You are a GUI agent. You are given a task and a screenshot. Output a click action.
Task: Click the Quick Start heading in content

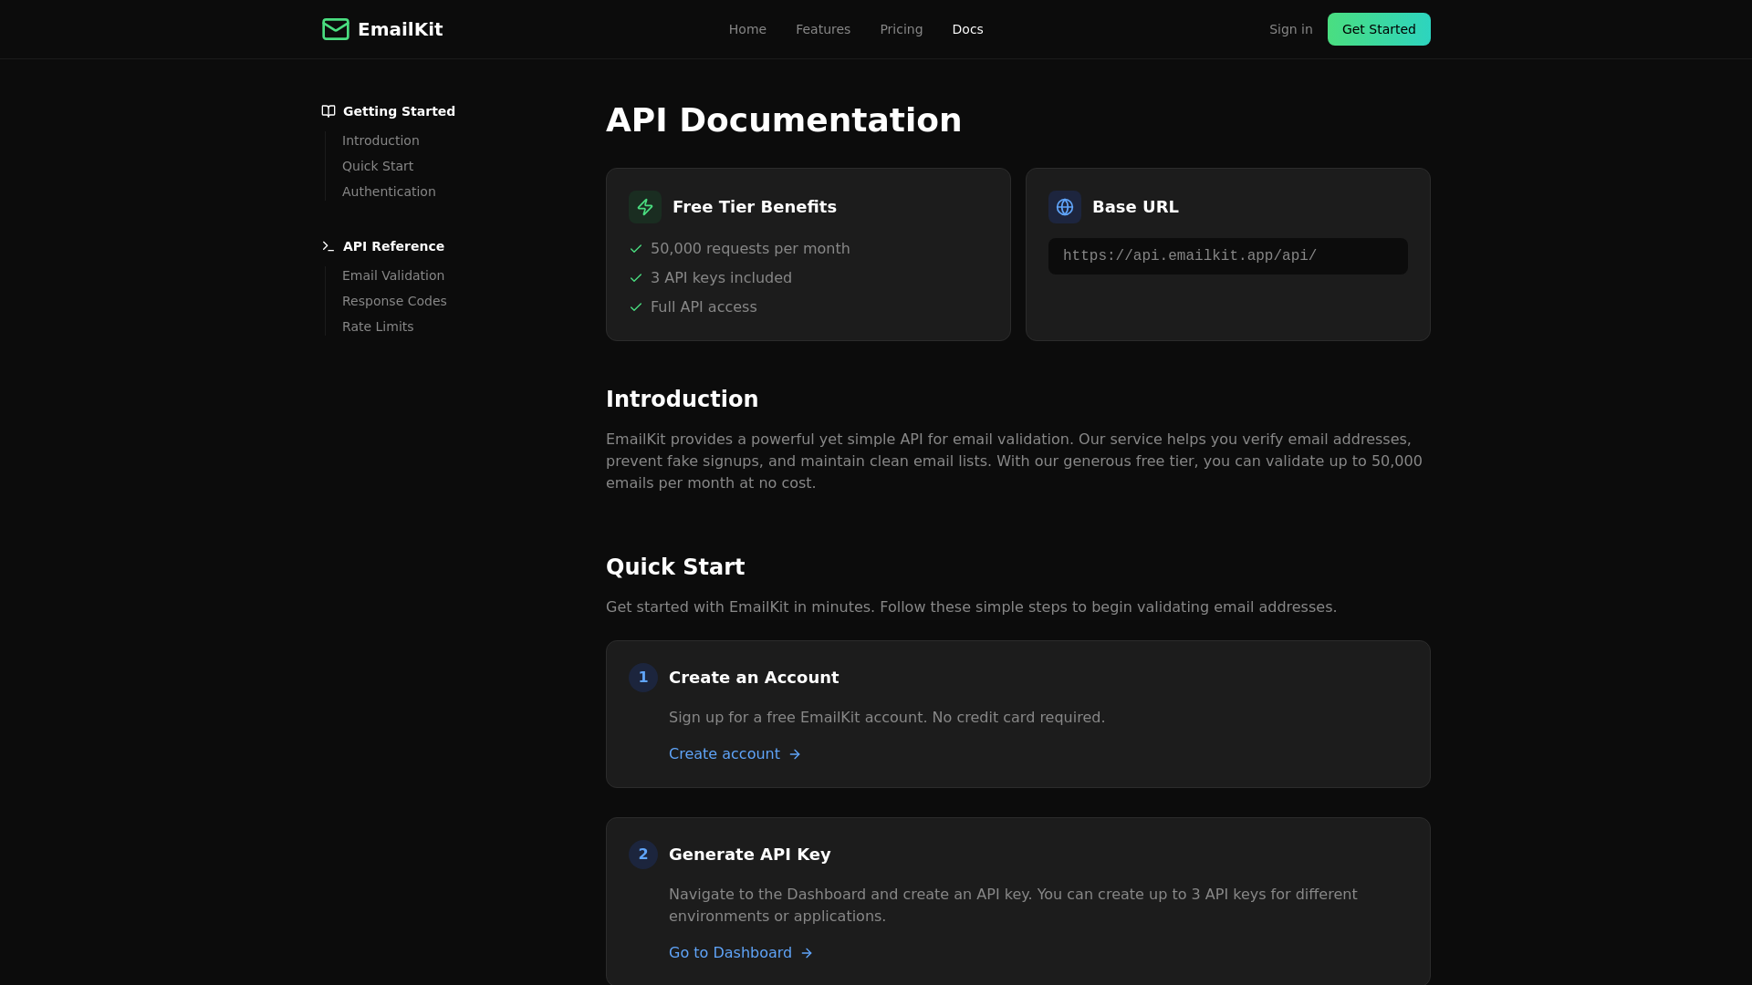pyautogui.click(x=675, y=567)
